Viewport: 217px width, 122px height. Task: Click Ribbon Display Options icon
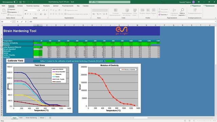[x=199, y=2]
